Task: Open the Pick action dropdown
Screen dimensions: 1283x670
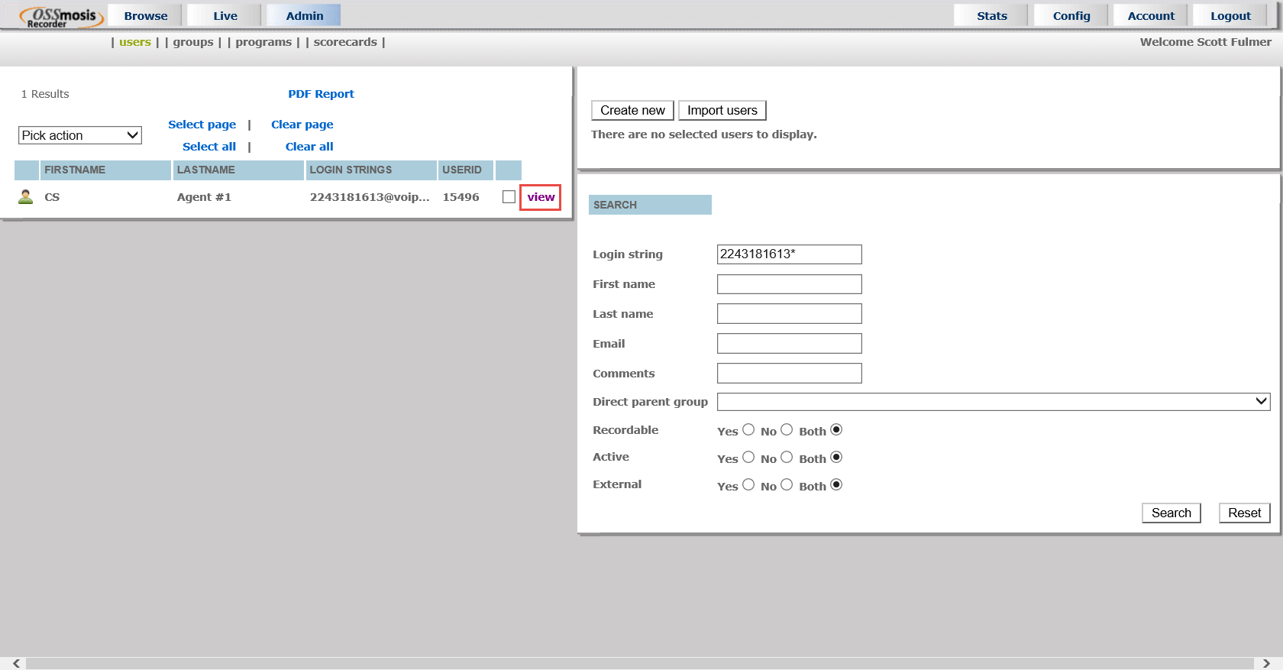Action: coord(80,135)
